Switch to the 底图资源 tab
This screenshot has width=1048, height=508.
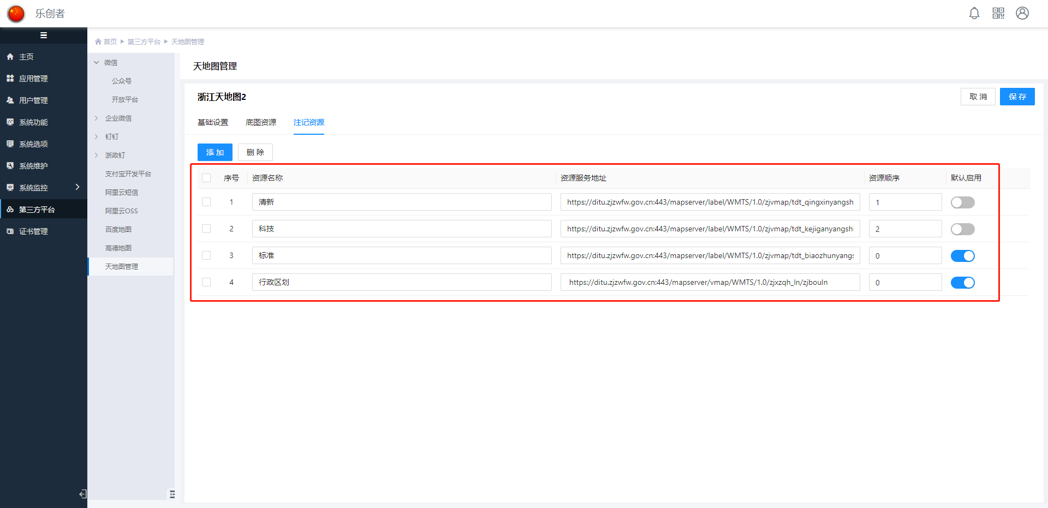click(261, 122)
